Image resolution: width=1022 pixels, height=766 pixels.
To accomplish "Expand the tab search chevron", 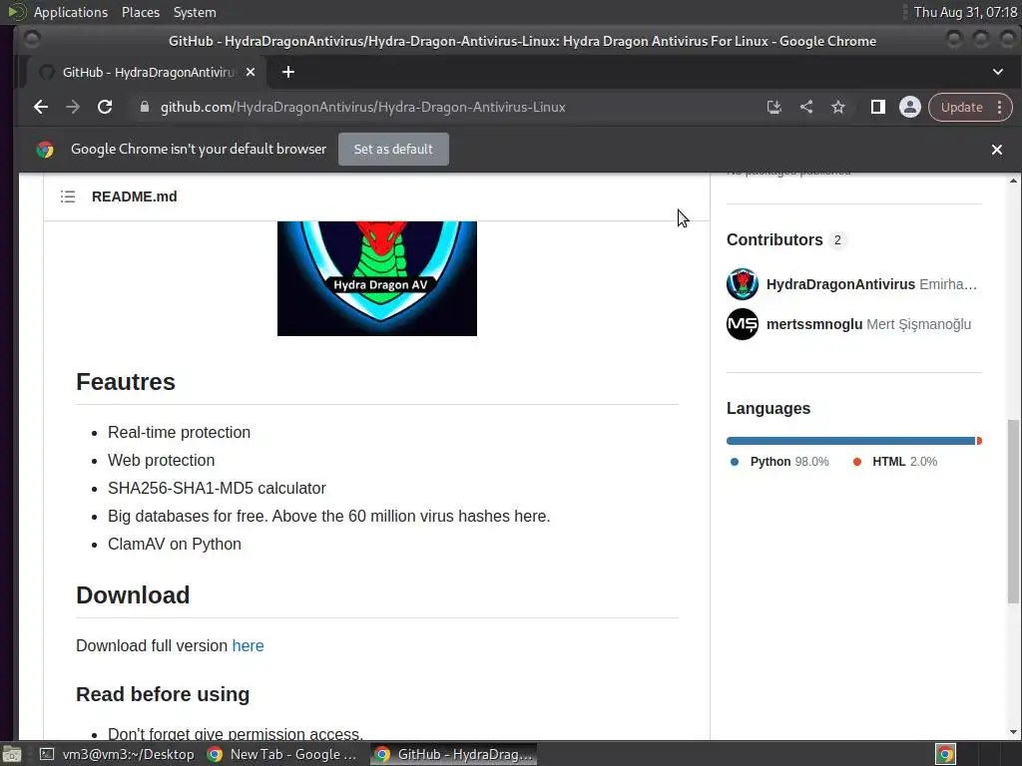I will click(998, 72).
